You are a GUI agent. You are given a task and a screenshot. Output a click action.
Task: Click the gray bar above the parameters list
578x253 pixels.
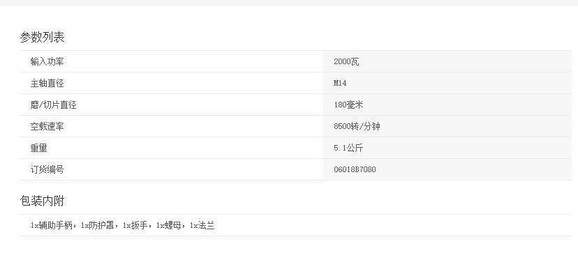click(x=289, y=3)
